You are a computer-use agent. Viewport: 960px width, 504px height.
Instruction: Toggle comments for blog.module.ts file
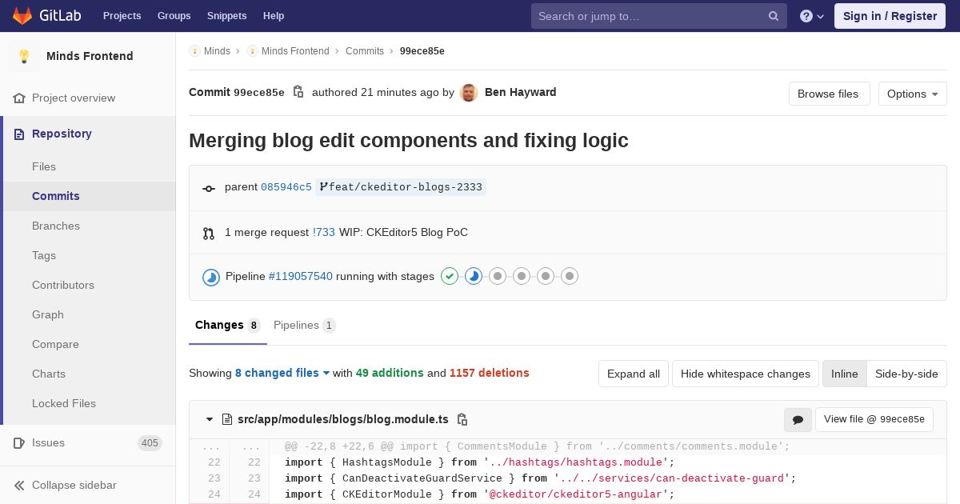pyautogui.click(x=798, y=420)
